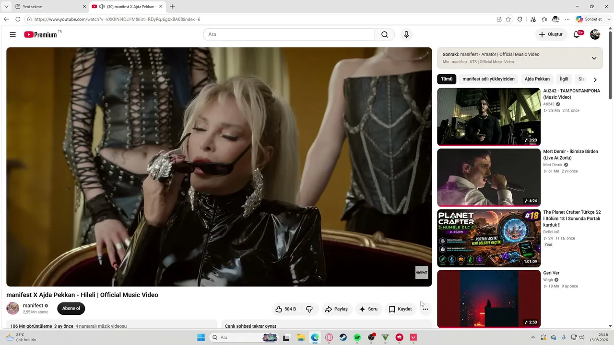Click the Oluştur create button
The width and height of the screenshot is (614, 345).
pos(551,34)
